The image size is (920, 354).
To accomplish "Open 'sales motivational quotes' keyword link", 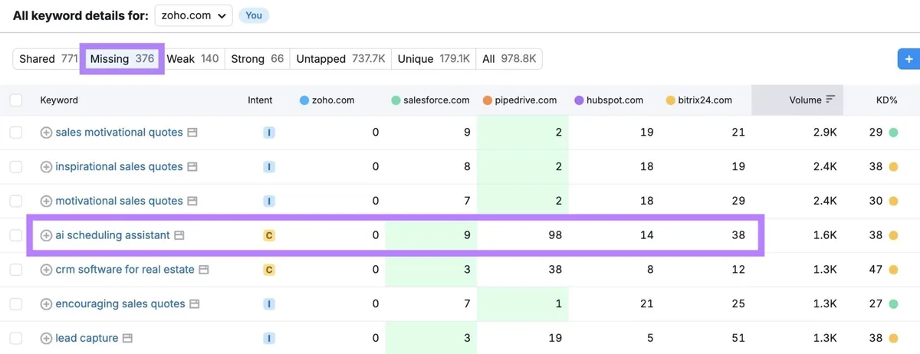I will coord(119,133).
